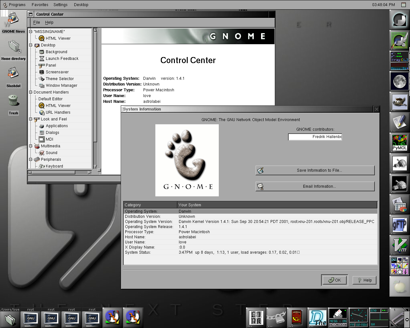Select Theme Selector in the tree

pyautogui.click(x=60, y=79)
